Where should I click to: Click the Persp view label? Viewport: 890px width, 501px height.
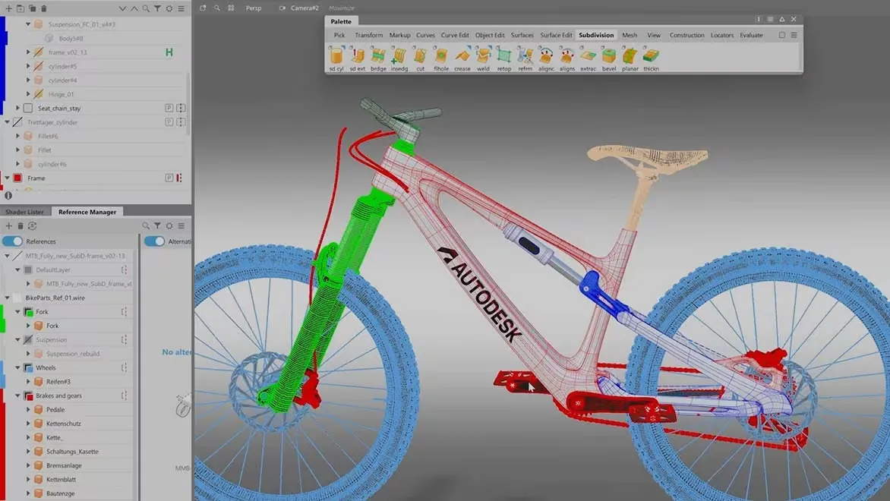254,8
